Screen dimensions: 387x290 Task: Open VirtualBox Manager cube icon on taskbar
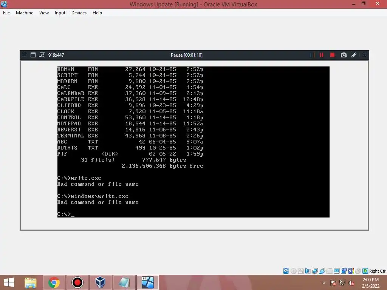(x=101, y=282)
